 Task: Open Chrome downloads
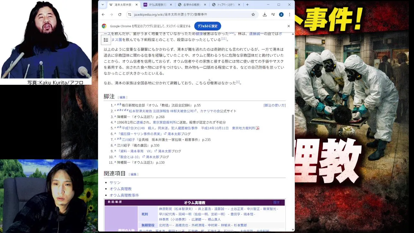[x=265, y=15]
